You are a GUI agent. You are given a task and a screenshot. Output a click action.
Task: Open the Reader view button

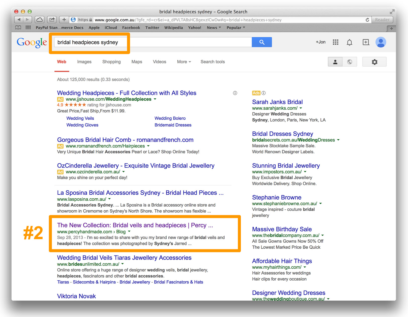382,20
